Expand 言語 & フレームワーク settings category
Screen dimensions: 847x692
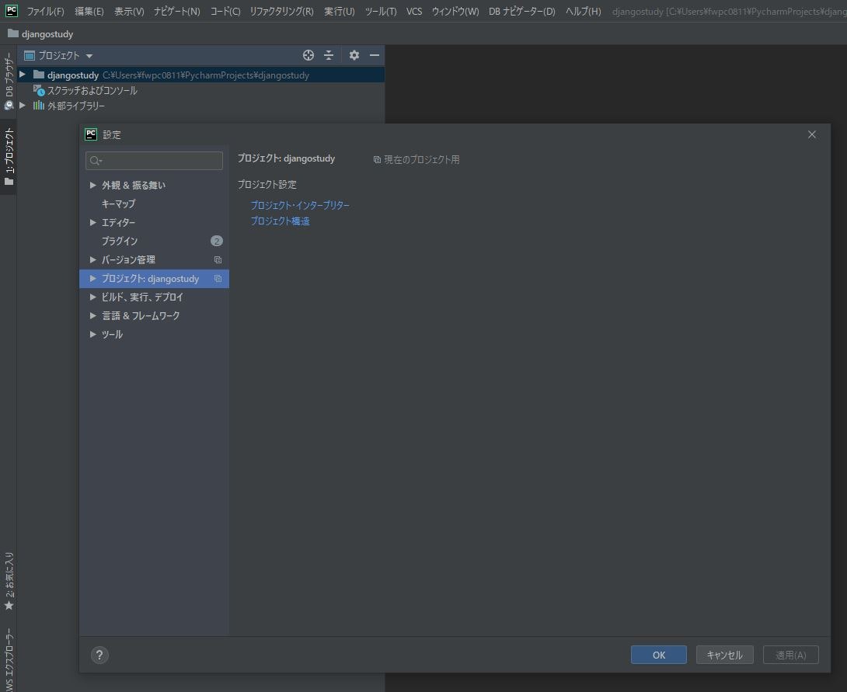point(93,316)
